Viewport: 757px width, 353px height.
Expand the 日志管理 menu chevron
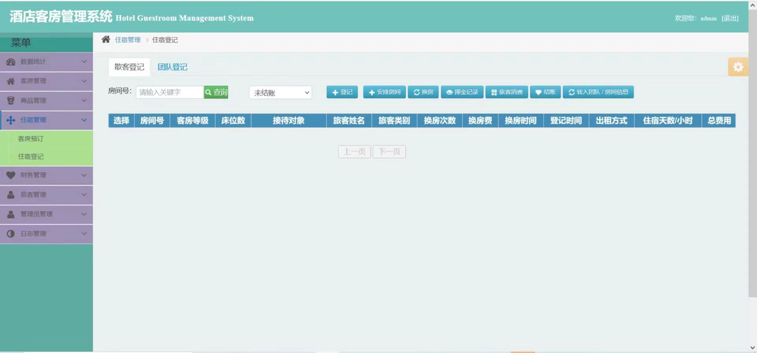pyautogui.click(x=84, y=233)
